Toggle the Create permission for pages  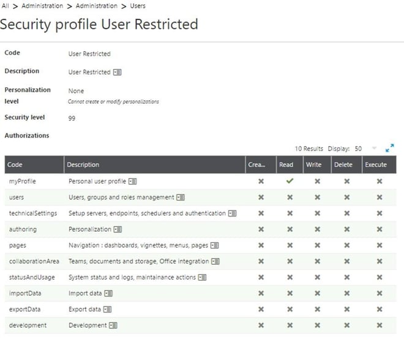coord(261,245)
